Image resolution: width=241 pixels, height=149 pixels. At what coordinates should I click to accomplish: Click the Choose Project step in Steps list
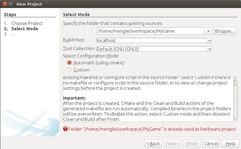coord(27,23)
